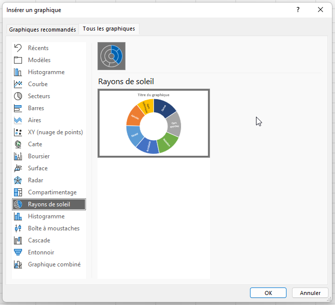Click the Modèles folder icon
This screenshot has width=335, height=305.
pyautogui.click(x=18, y=60)
